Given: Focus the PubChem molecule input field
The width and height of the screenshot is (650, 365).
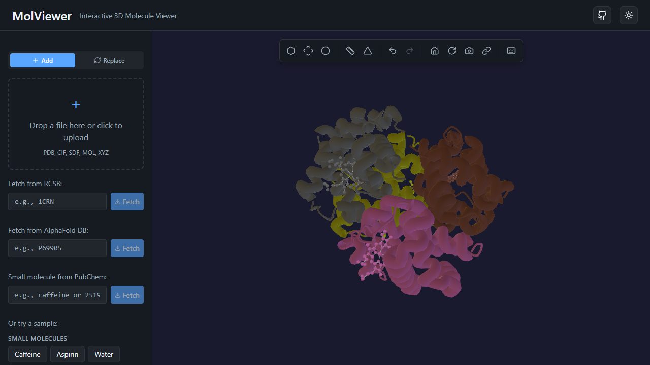Looking at the screenshot, I should pyautogui.click(x=57, y=295).
